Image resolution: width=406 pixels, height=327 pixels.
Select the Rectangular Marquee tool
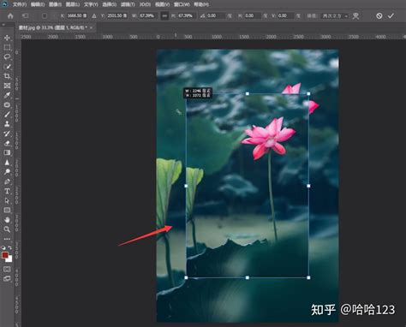tap(7, 47)
